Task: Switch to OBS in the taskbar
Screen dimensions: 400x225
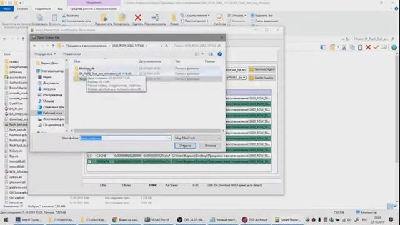Action: 191,219
